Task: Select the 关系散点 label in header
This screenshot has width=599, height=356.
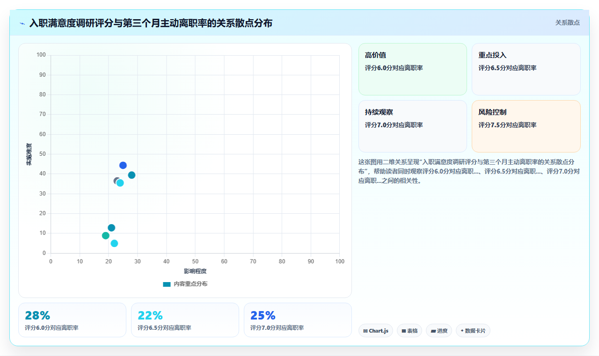Action: pos(568,22)
